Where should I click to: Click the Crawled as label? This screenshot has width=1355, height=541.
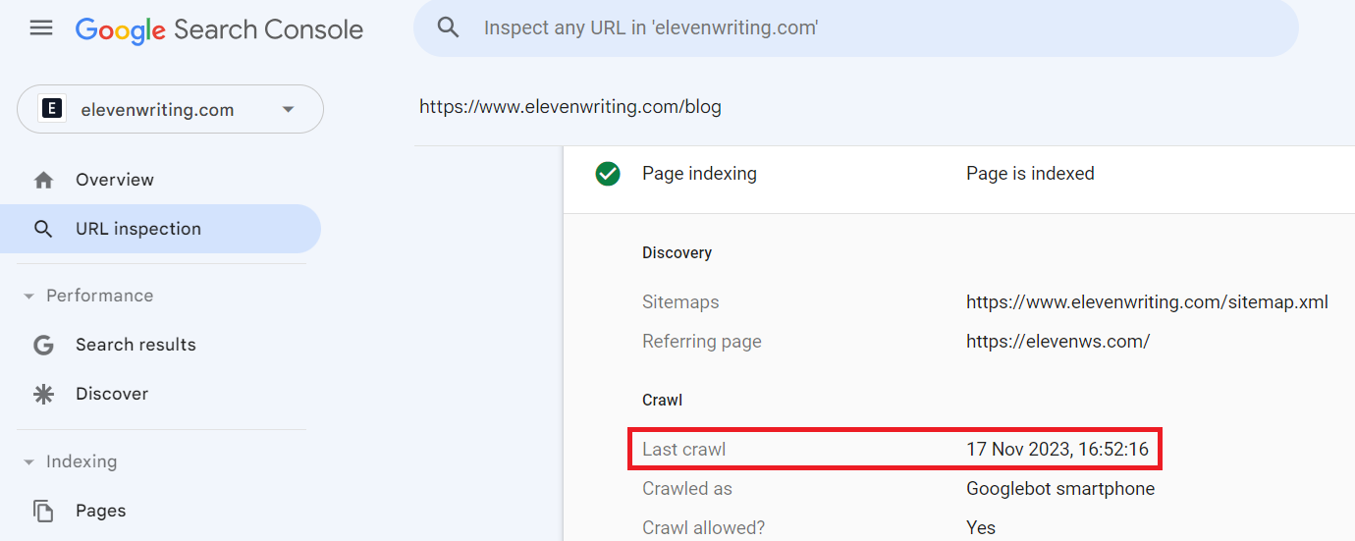pyautogui.click(x=687, y=489)
